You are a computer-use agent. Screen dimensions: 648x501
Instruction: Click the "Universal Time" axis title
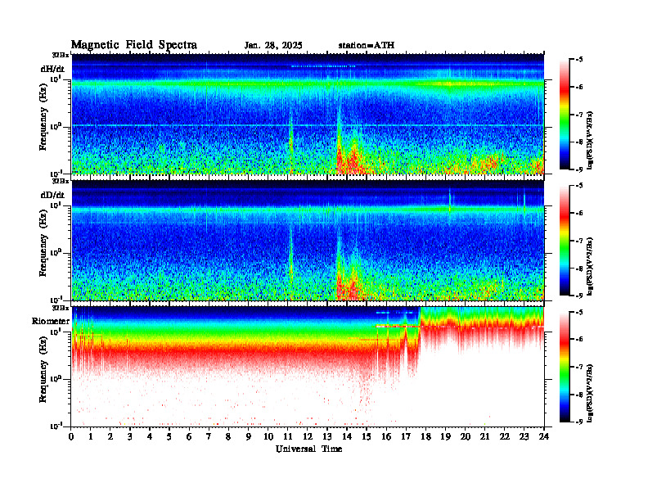click(x=308, y=449)
